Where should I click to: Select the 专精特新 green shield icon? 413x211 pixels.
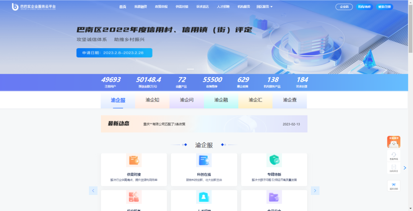point(274,160)
